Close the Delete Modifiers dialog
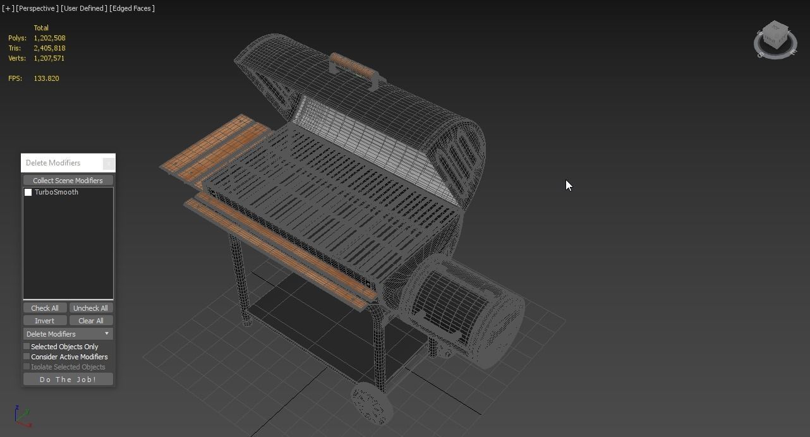The height and width of the screenshot is (437, 810). [x=109, y=164]
